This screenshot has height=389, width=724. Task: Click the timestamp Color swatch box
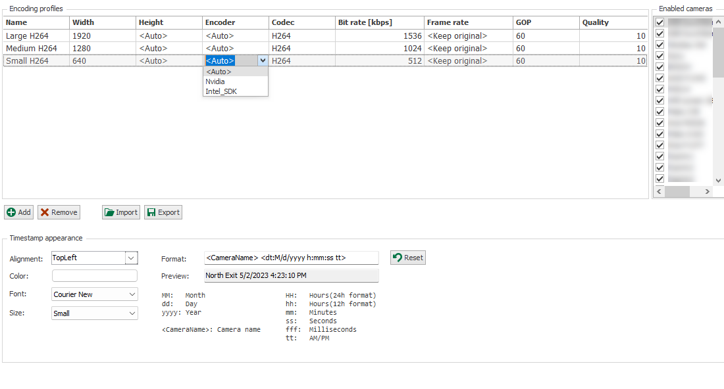click(x=95, y=276)
